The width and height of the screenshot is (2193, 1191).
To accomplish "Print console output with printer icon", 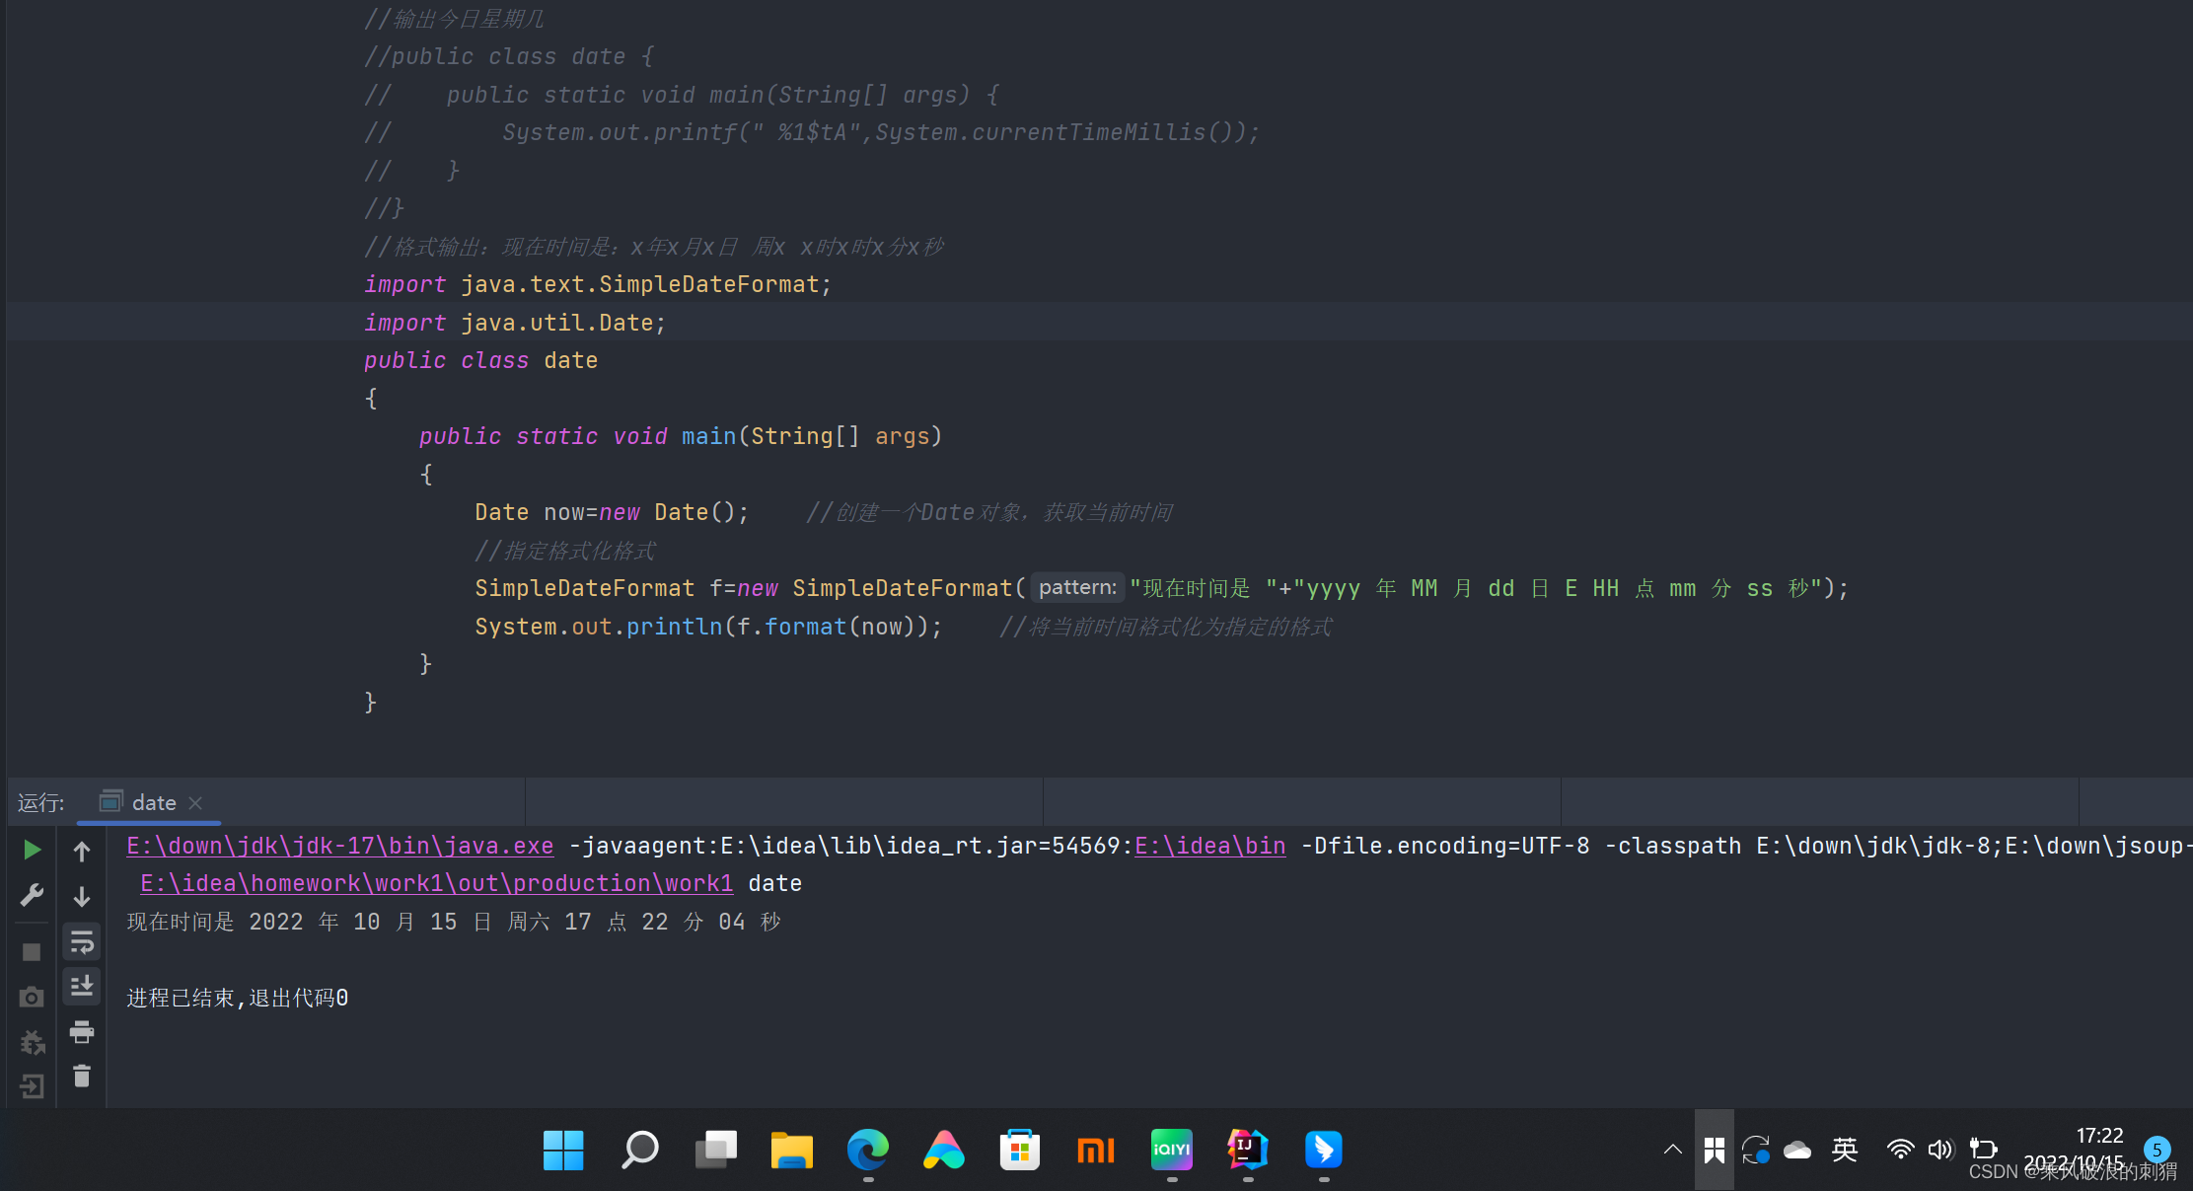I will (82, 1032).
